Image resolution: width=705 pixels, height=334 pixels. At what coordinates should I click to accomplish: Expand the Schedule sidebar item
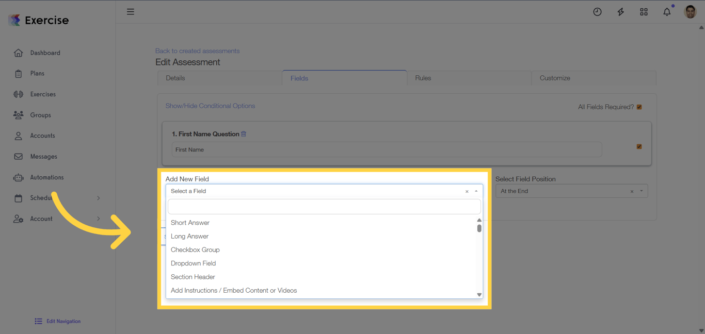(x=98, y=197)
